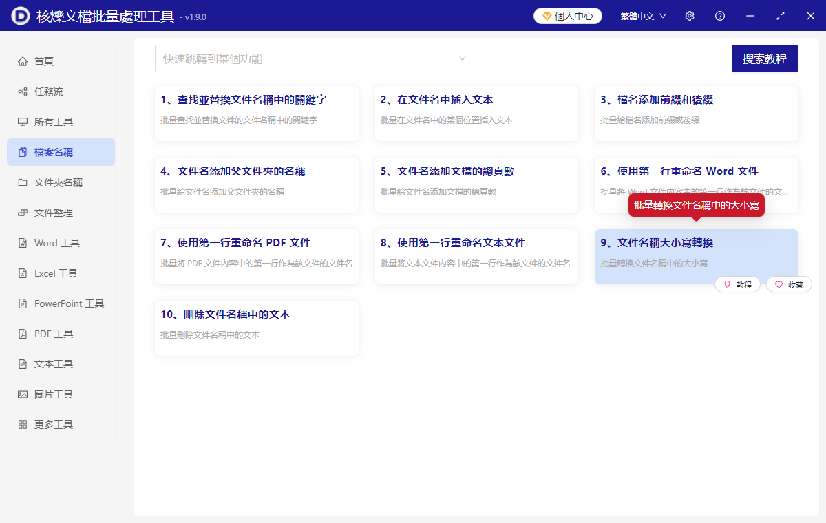Click the 教程 tutorial link on card 9
Screen dimensions: 826x523
pos(737,284)
